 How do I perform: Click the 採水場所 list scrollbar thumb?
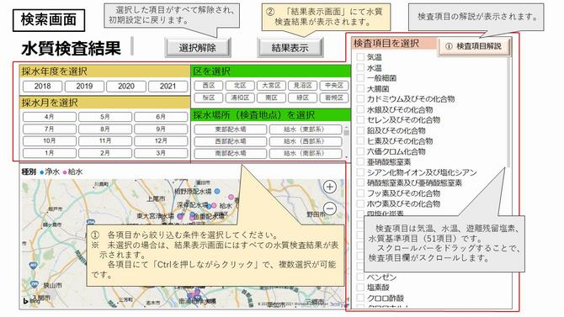click(x=346, y=133)
